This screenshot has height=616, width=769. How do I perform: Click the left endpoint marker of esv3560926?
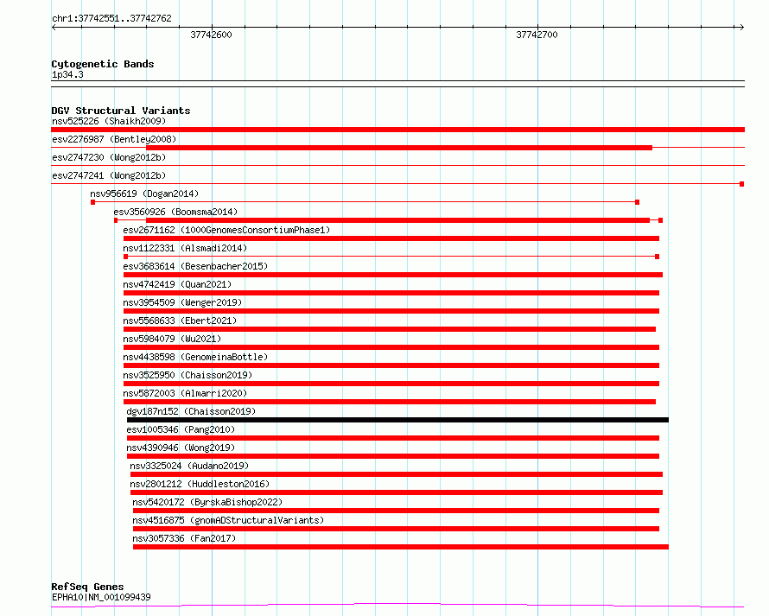116,220
